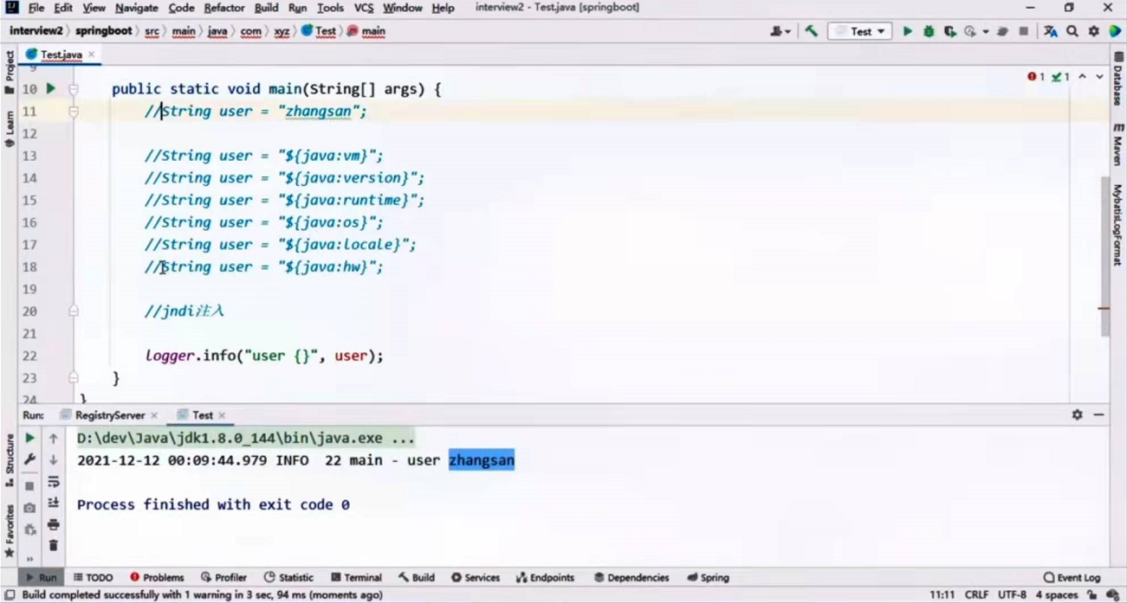This screenshot has height=603, width=1127.
Task: Open the Dependencies tool window
Action: (632, 578)
